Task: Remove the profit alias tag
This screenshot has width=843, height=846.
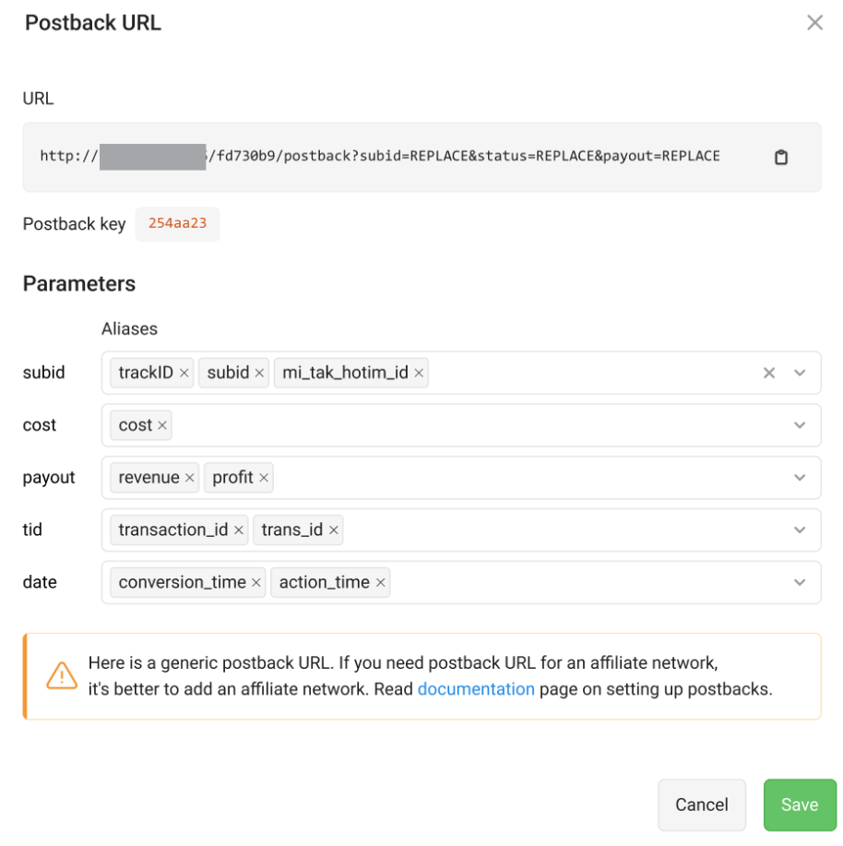Action: tap(264, 478)
